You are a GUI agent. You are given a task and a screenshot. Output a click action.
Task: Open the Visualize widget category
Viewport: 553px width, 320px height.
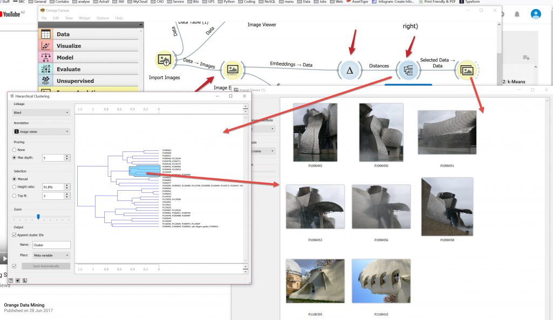pos(69,46)
